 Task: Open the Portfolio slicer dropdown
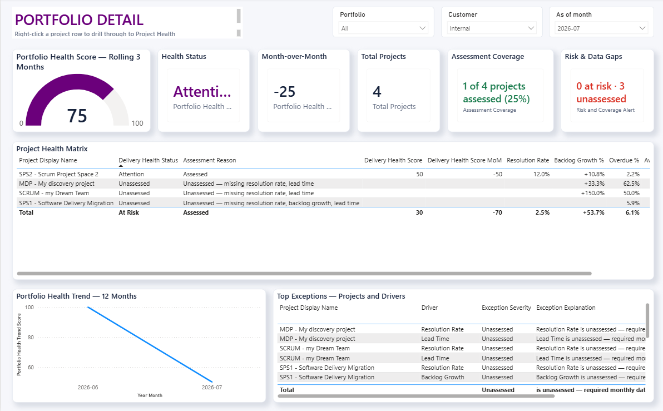pos(384,28)
